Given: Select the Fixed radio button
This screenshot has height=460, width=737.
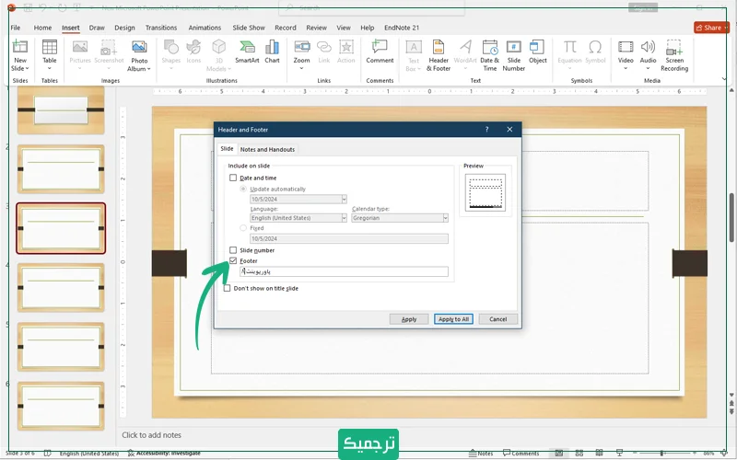Looking at the screenshot, I should coord(243,227).
